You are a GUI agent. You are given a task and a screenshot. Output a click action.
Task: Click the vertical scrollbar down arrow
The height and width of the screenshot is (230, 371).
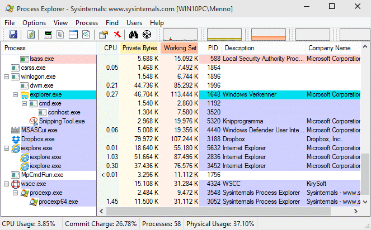365,202
